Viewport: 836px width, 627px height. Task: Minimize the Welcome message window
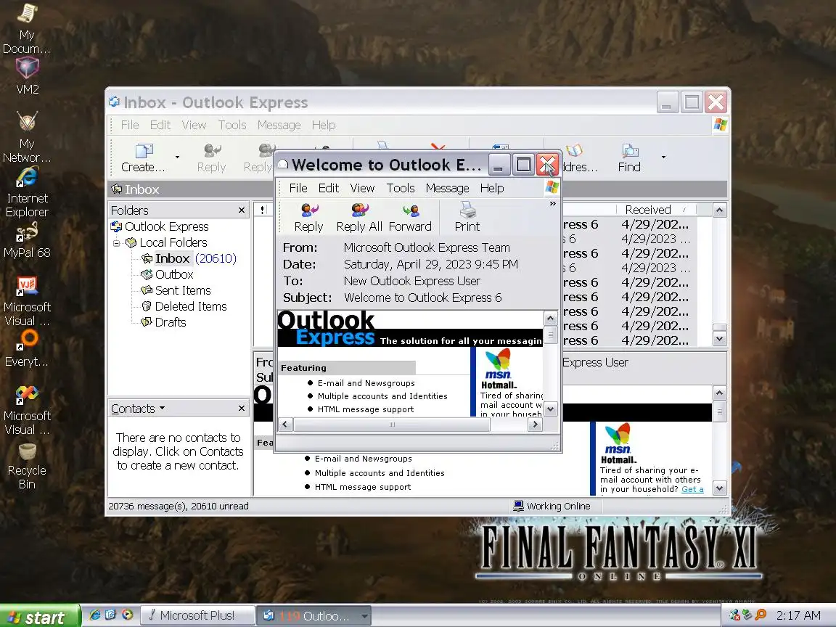pyautogui.click(x=499, y=165)
